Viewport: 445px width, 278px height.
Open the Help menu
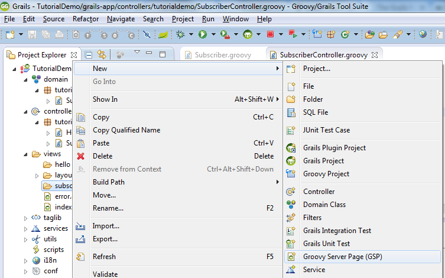(264, 19)
